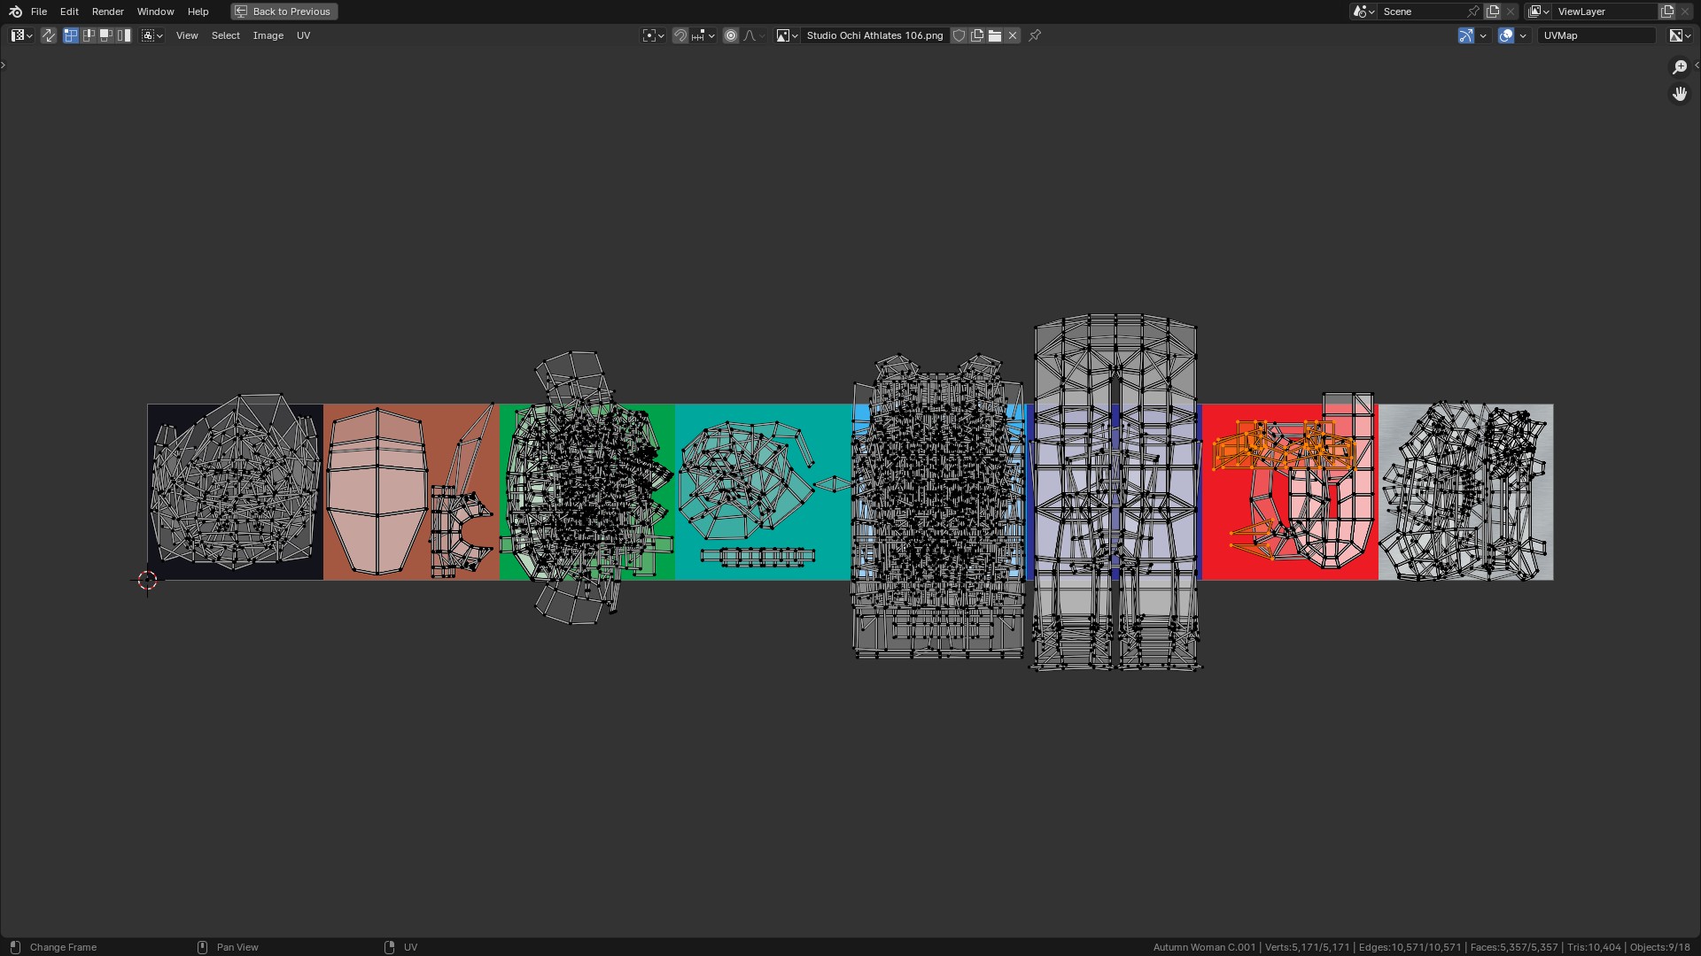Toggle proportional editing
1701x956 pixels.
click(x=731, y=35)
